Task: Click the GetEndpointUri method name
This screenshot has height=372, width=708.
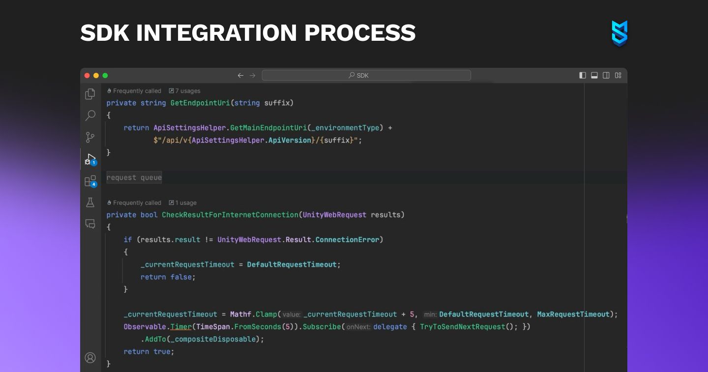Action: [x=201, y=103]
